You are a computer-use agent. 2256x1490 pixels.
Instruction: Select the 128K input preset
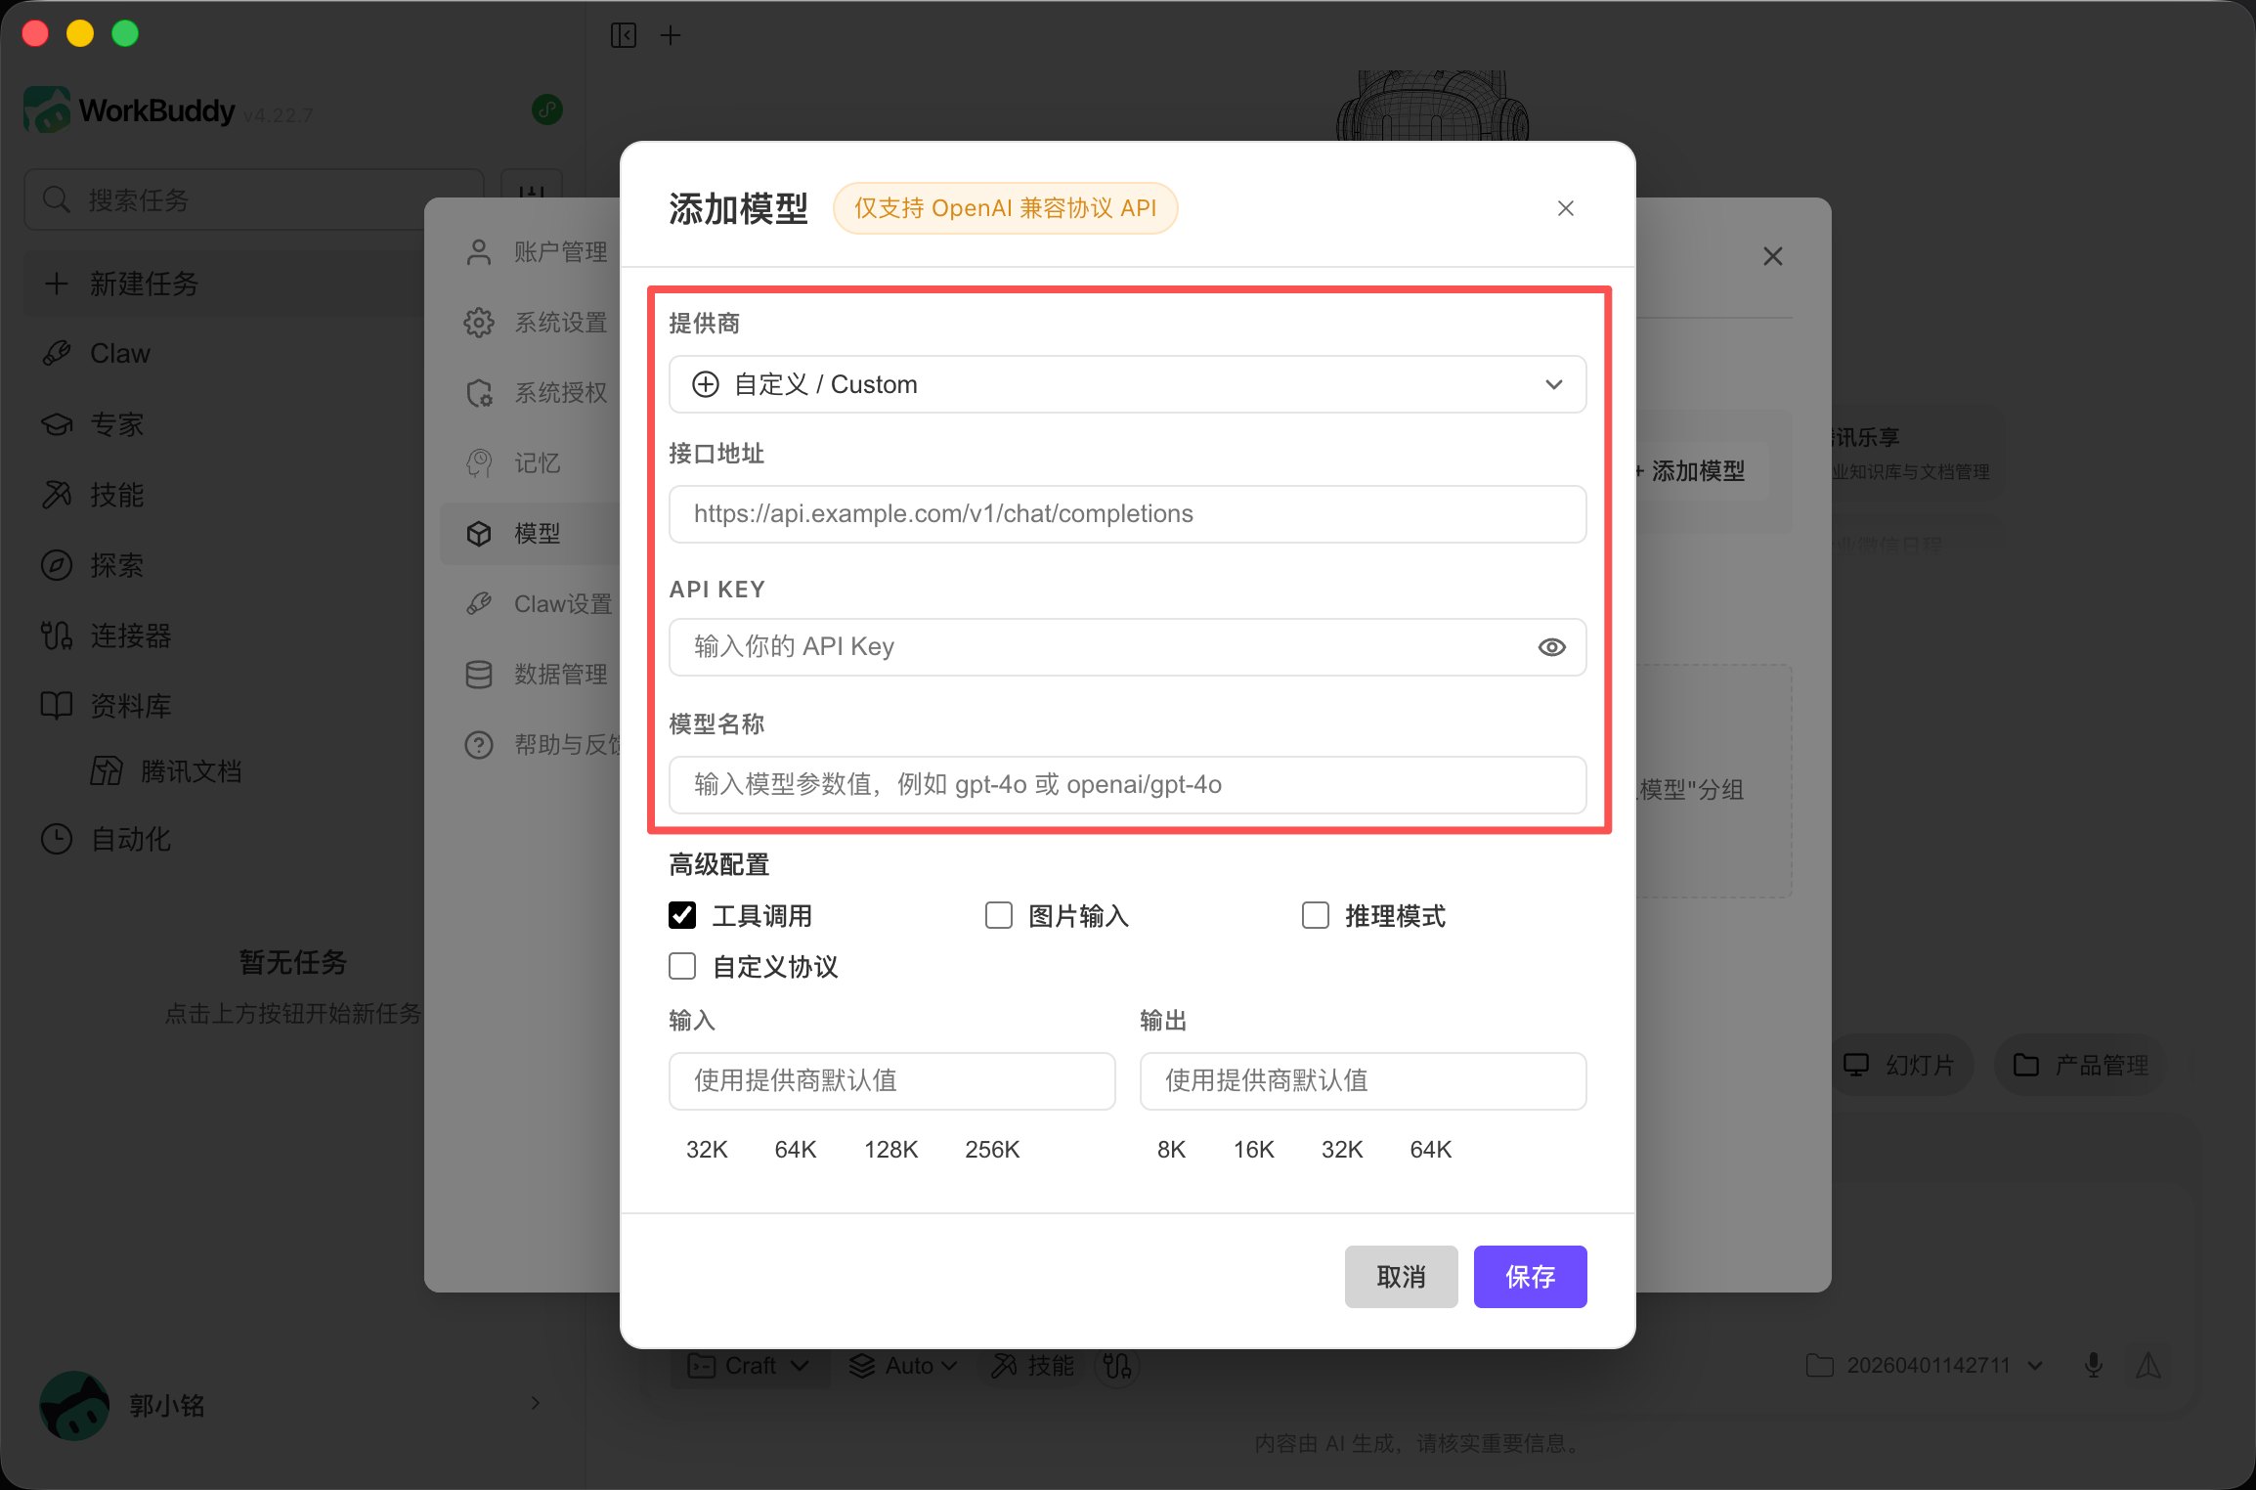click(x=890, y=1150)
